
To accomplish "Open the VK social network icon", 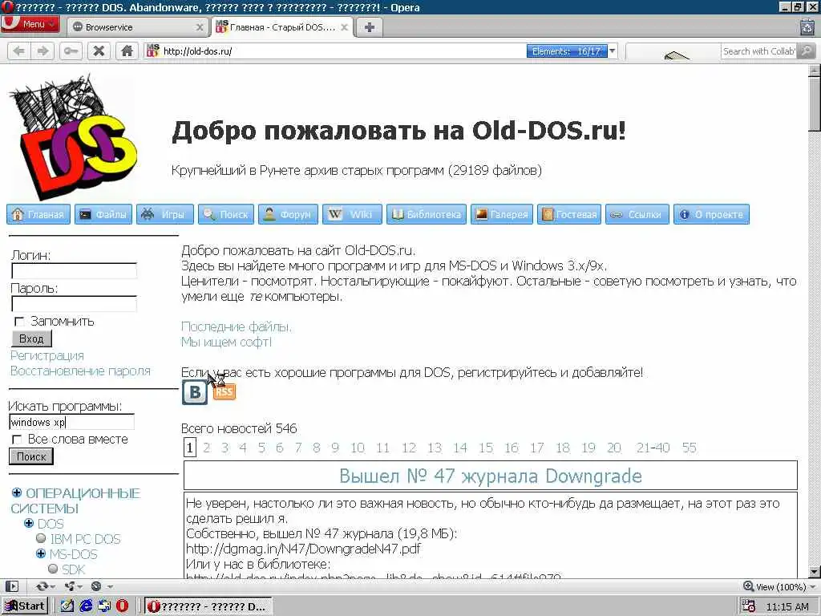I will pyautogui.click(x=194, y=392).
